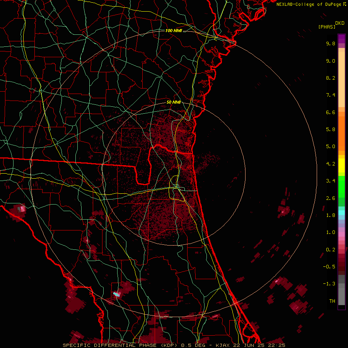Image resolution: width=348 pixels, height=348 pixels.
Task: Click the cyan high-KDP echo cell
Action: [116, 294]
